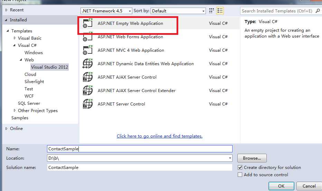
Task: Collapse the Visual C# node
Action: [14, 45]
